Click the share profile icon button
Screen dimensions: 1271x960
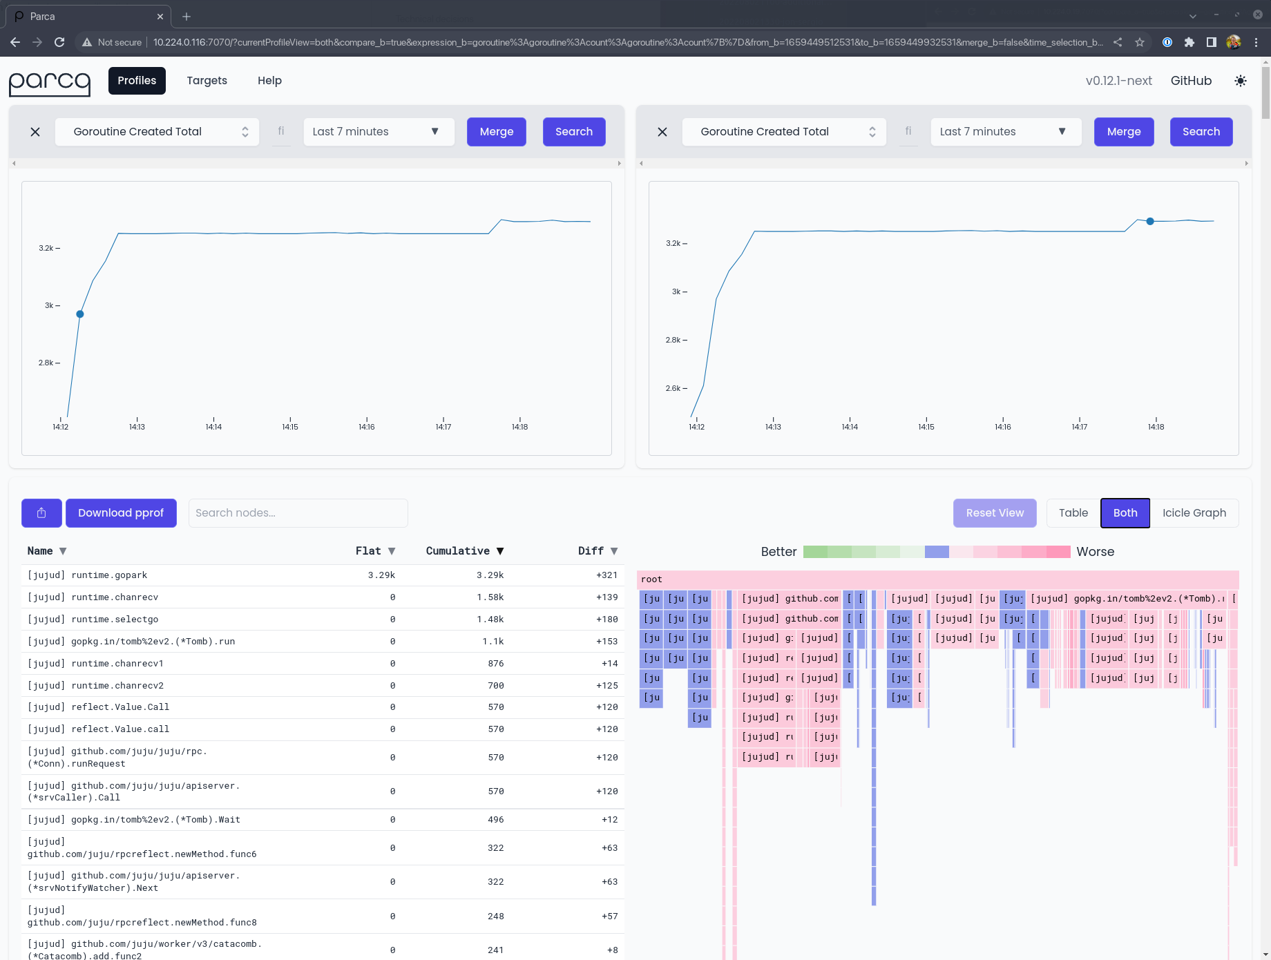click(x=41, y=513)
